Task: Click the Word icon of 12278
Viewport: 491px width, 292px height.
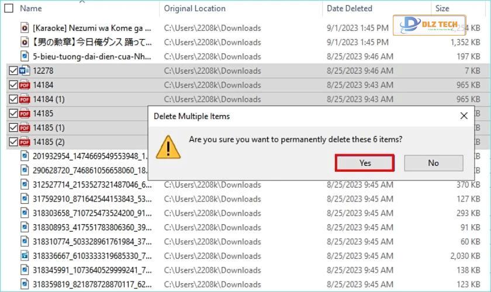Action: point(25,71)
